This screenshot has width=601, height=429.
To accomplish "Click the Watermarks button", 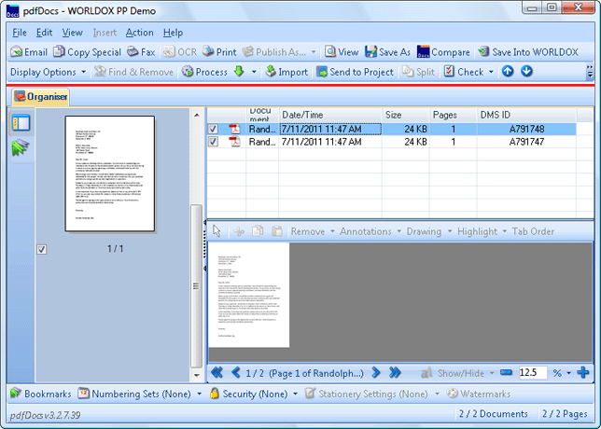I will [x=479, y=394].
